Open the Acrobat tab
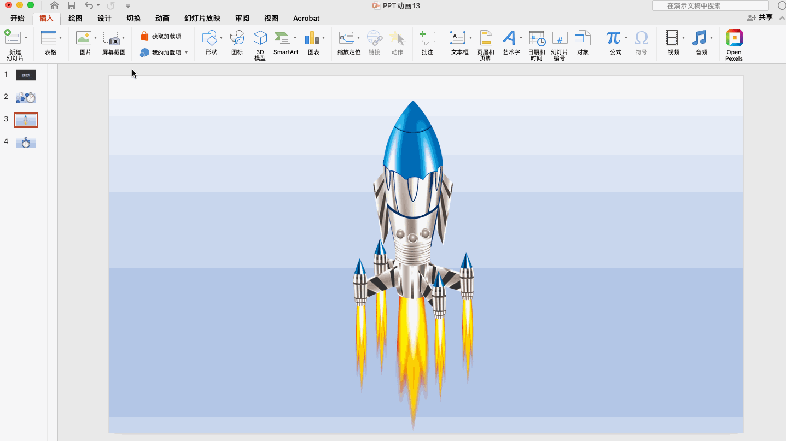This screenshot has height=441, width=786. [306, 18]
